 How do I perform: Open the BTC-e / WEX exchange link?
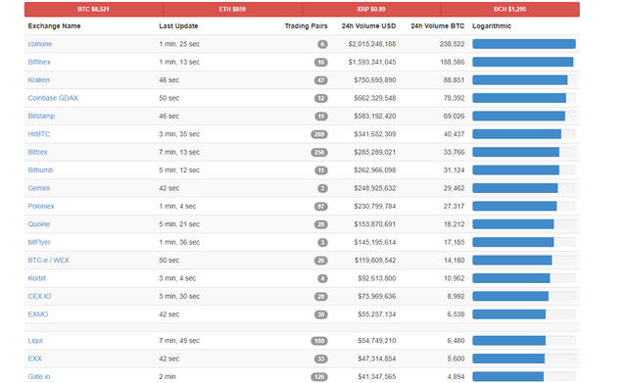(x=48, y=260)
